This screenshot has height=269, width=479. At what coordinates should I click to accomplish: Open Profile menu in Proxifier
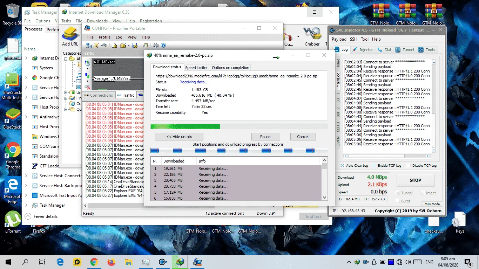point(104,37)
